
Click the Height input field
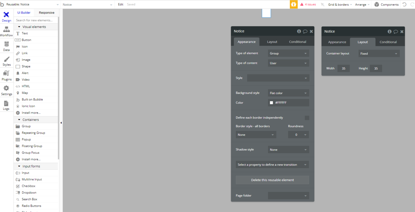click(376, 68)
